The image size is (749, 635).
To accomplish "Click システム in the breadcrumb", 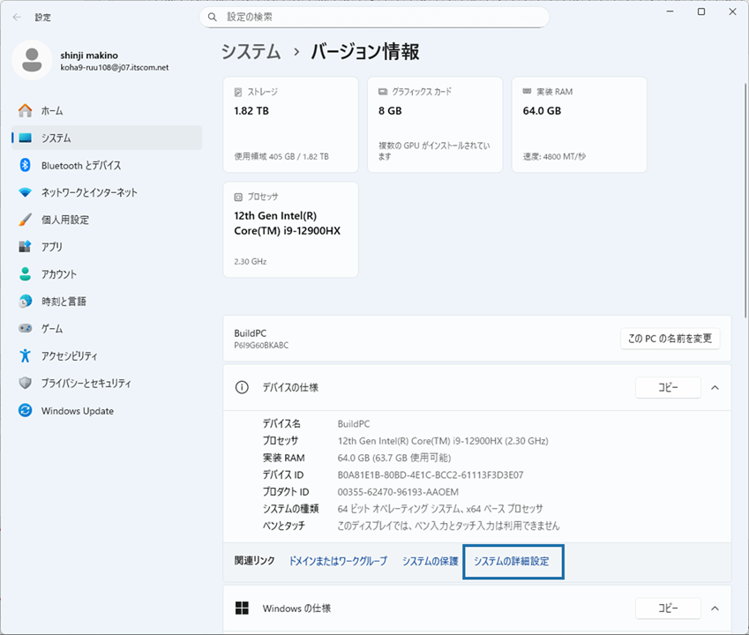I will 251,51.
